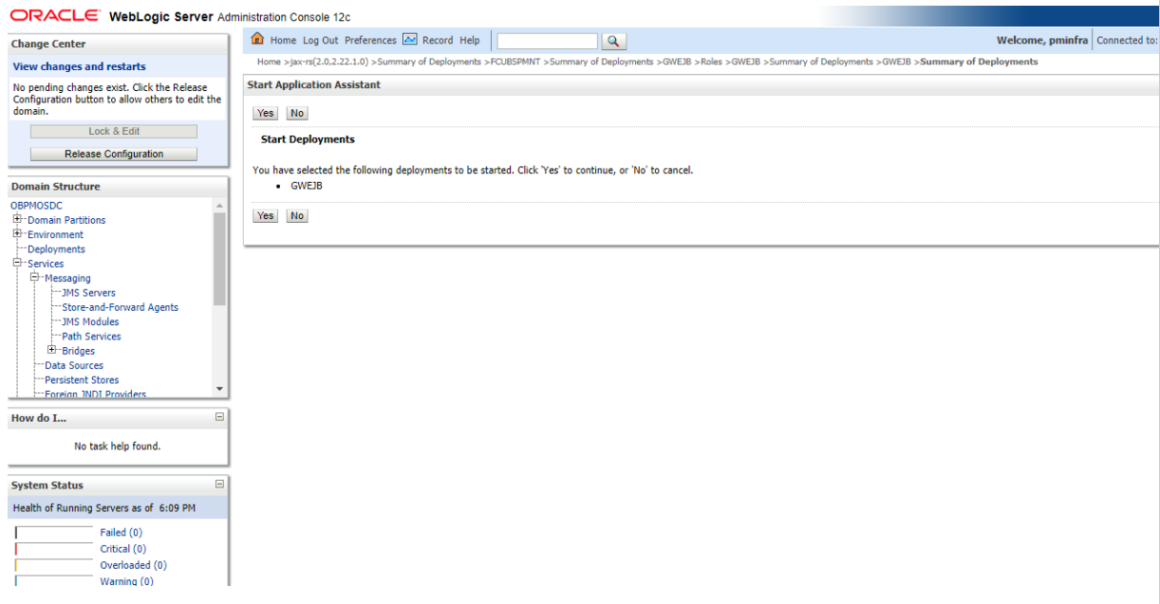Viewport: 1160px width, 604px height.
Task: Open Warning (0) servers link
Action: [x=126, y=581]
